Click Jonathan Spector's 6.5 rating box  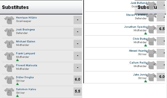pos(161,29)
